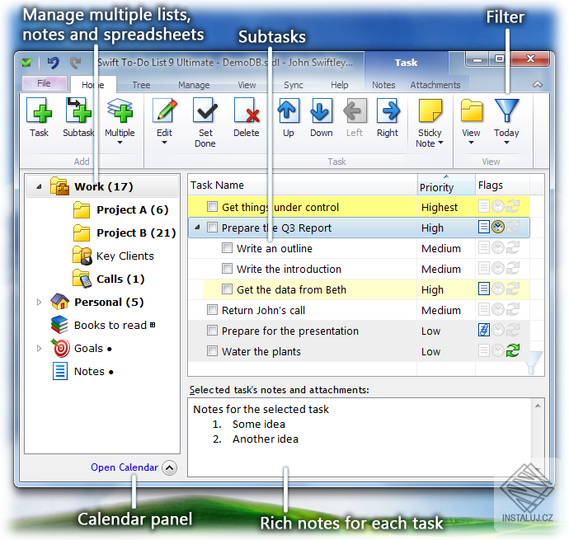Open attachment flag of Prepare for the presentation
Image resolution: width=569 pixels, height=540 pixels.
[x=484, y=331]
